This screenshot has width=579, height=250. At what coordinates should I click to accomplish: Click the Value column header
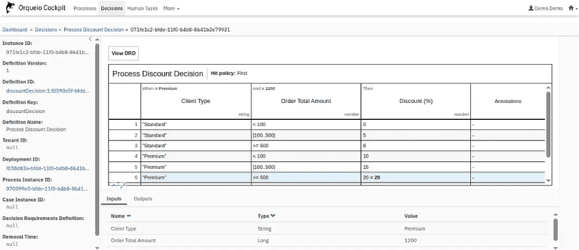[411, 216]
